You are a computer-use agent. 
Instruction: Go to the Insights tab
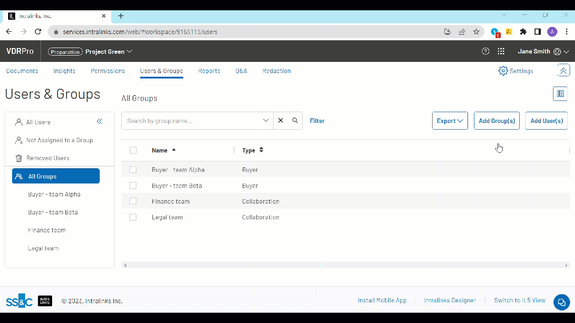click(x=64, y=71)
